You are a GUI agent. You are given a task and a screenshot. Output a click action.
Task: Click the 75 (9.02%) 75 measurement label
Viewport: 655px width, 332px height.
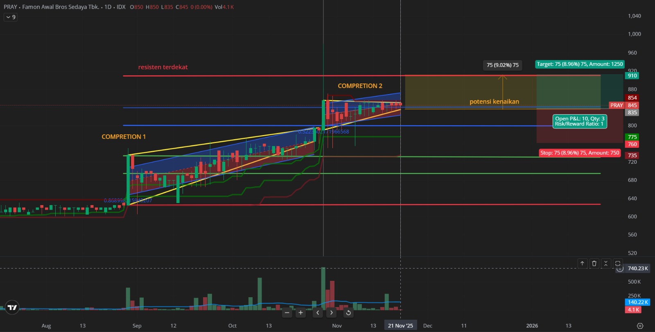point(503,65)
